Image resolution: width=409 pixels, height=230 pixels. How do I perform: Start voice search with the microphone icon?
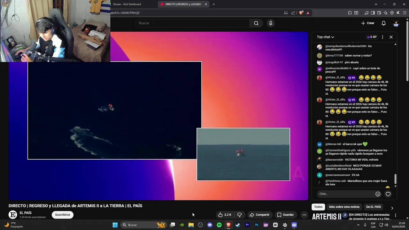pyautogui.click(x=271, y=23)
